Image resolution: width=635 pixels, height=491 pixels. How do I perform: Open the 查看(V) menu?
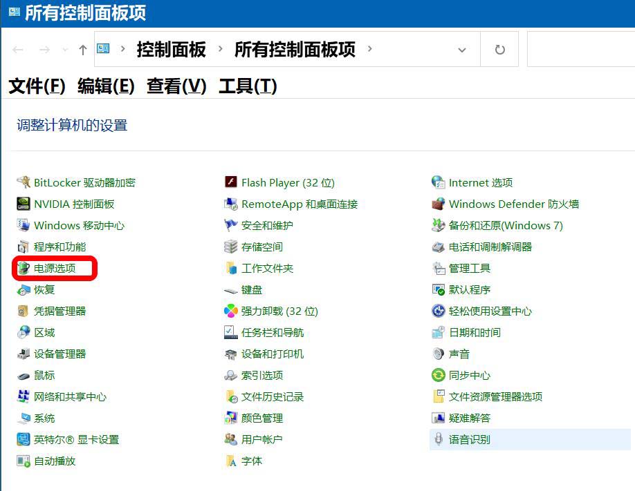point(176,86)
